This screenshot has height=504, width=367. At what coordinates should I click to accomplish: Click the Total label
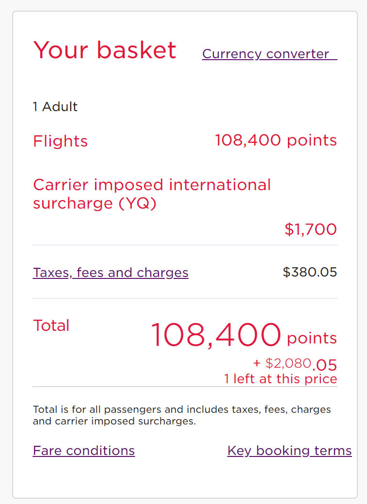pos(51,325)
